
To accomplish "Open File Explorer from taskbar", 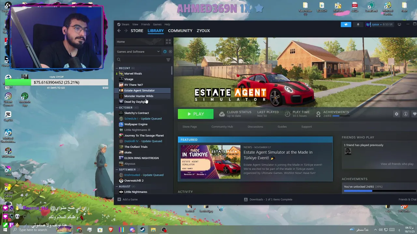I will coord(153,230).
